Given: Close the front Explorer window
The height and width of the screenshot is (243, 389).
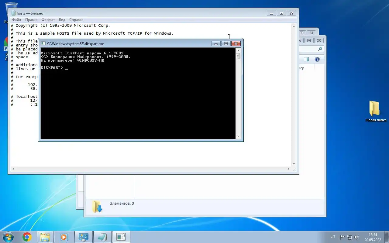Looking at the screenshot, I should coord(319,40).
